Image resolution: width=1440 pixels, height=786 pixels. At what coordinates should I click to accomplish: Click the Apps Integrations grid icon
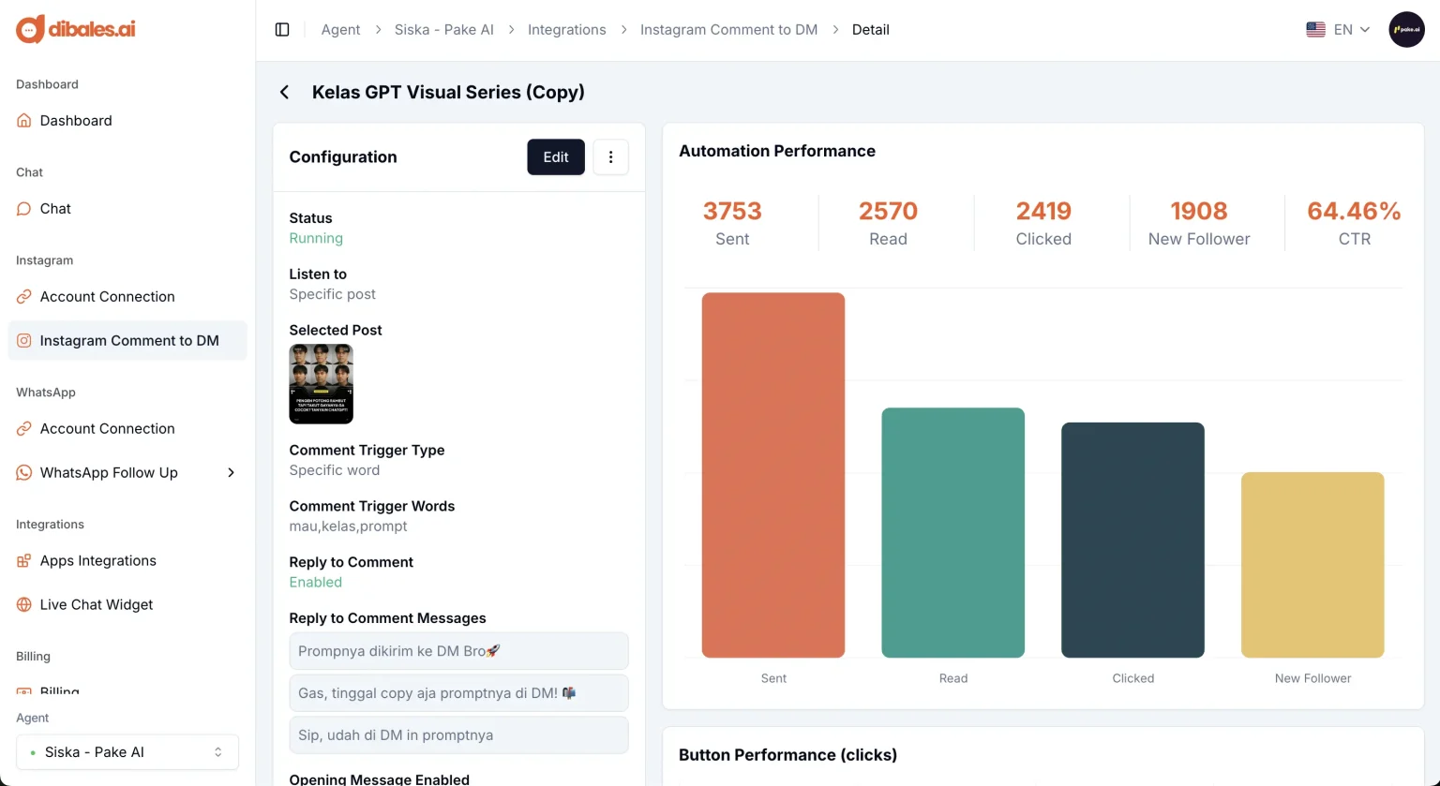(x=23, y=560)
